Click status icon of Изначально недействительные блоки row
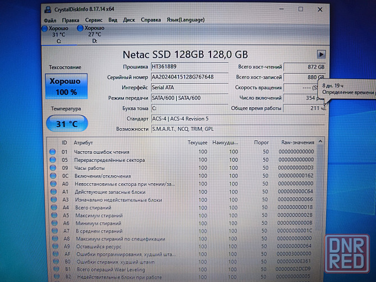The height and width of the screenshot is (282, 376). click(54, 199)
